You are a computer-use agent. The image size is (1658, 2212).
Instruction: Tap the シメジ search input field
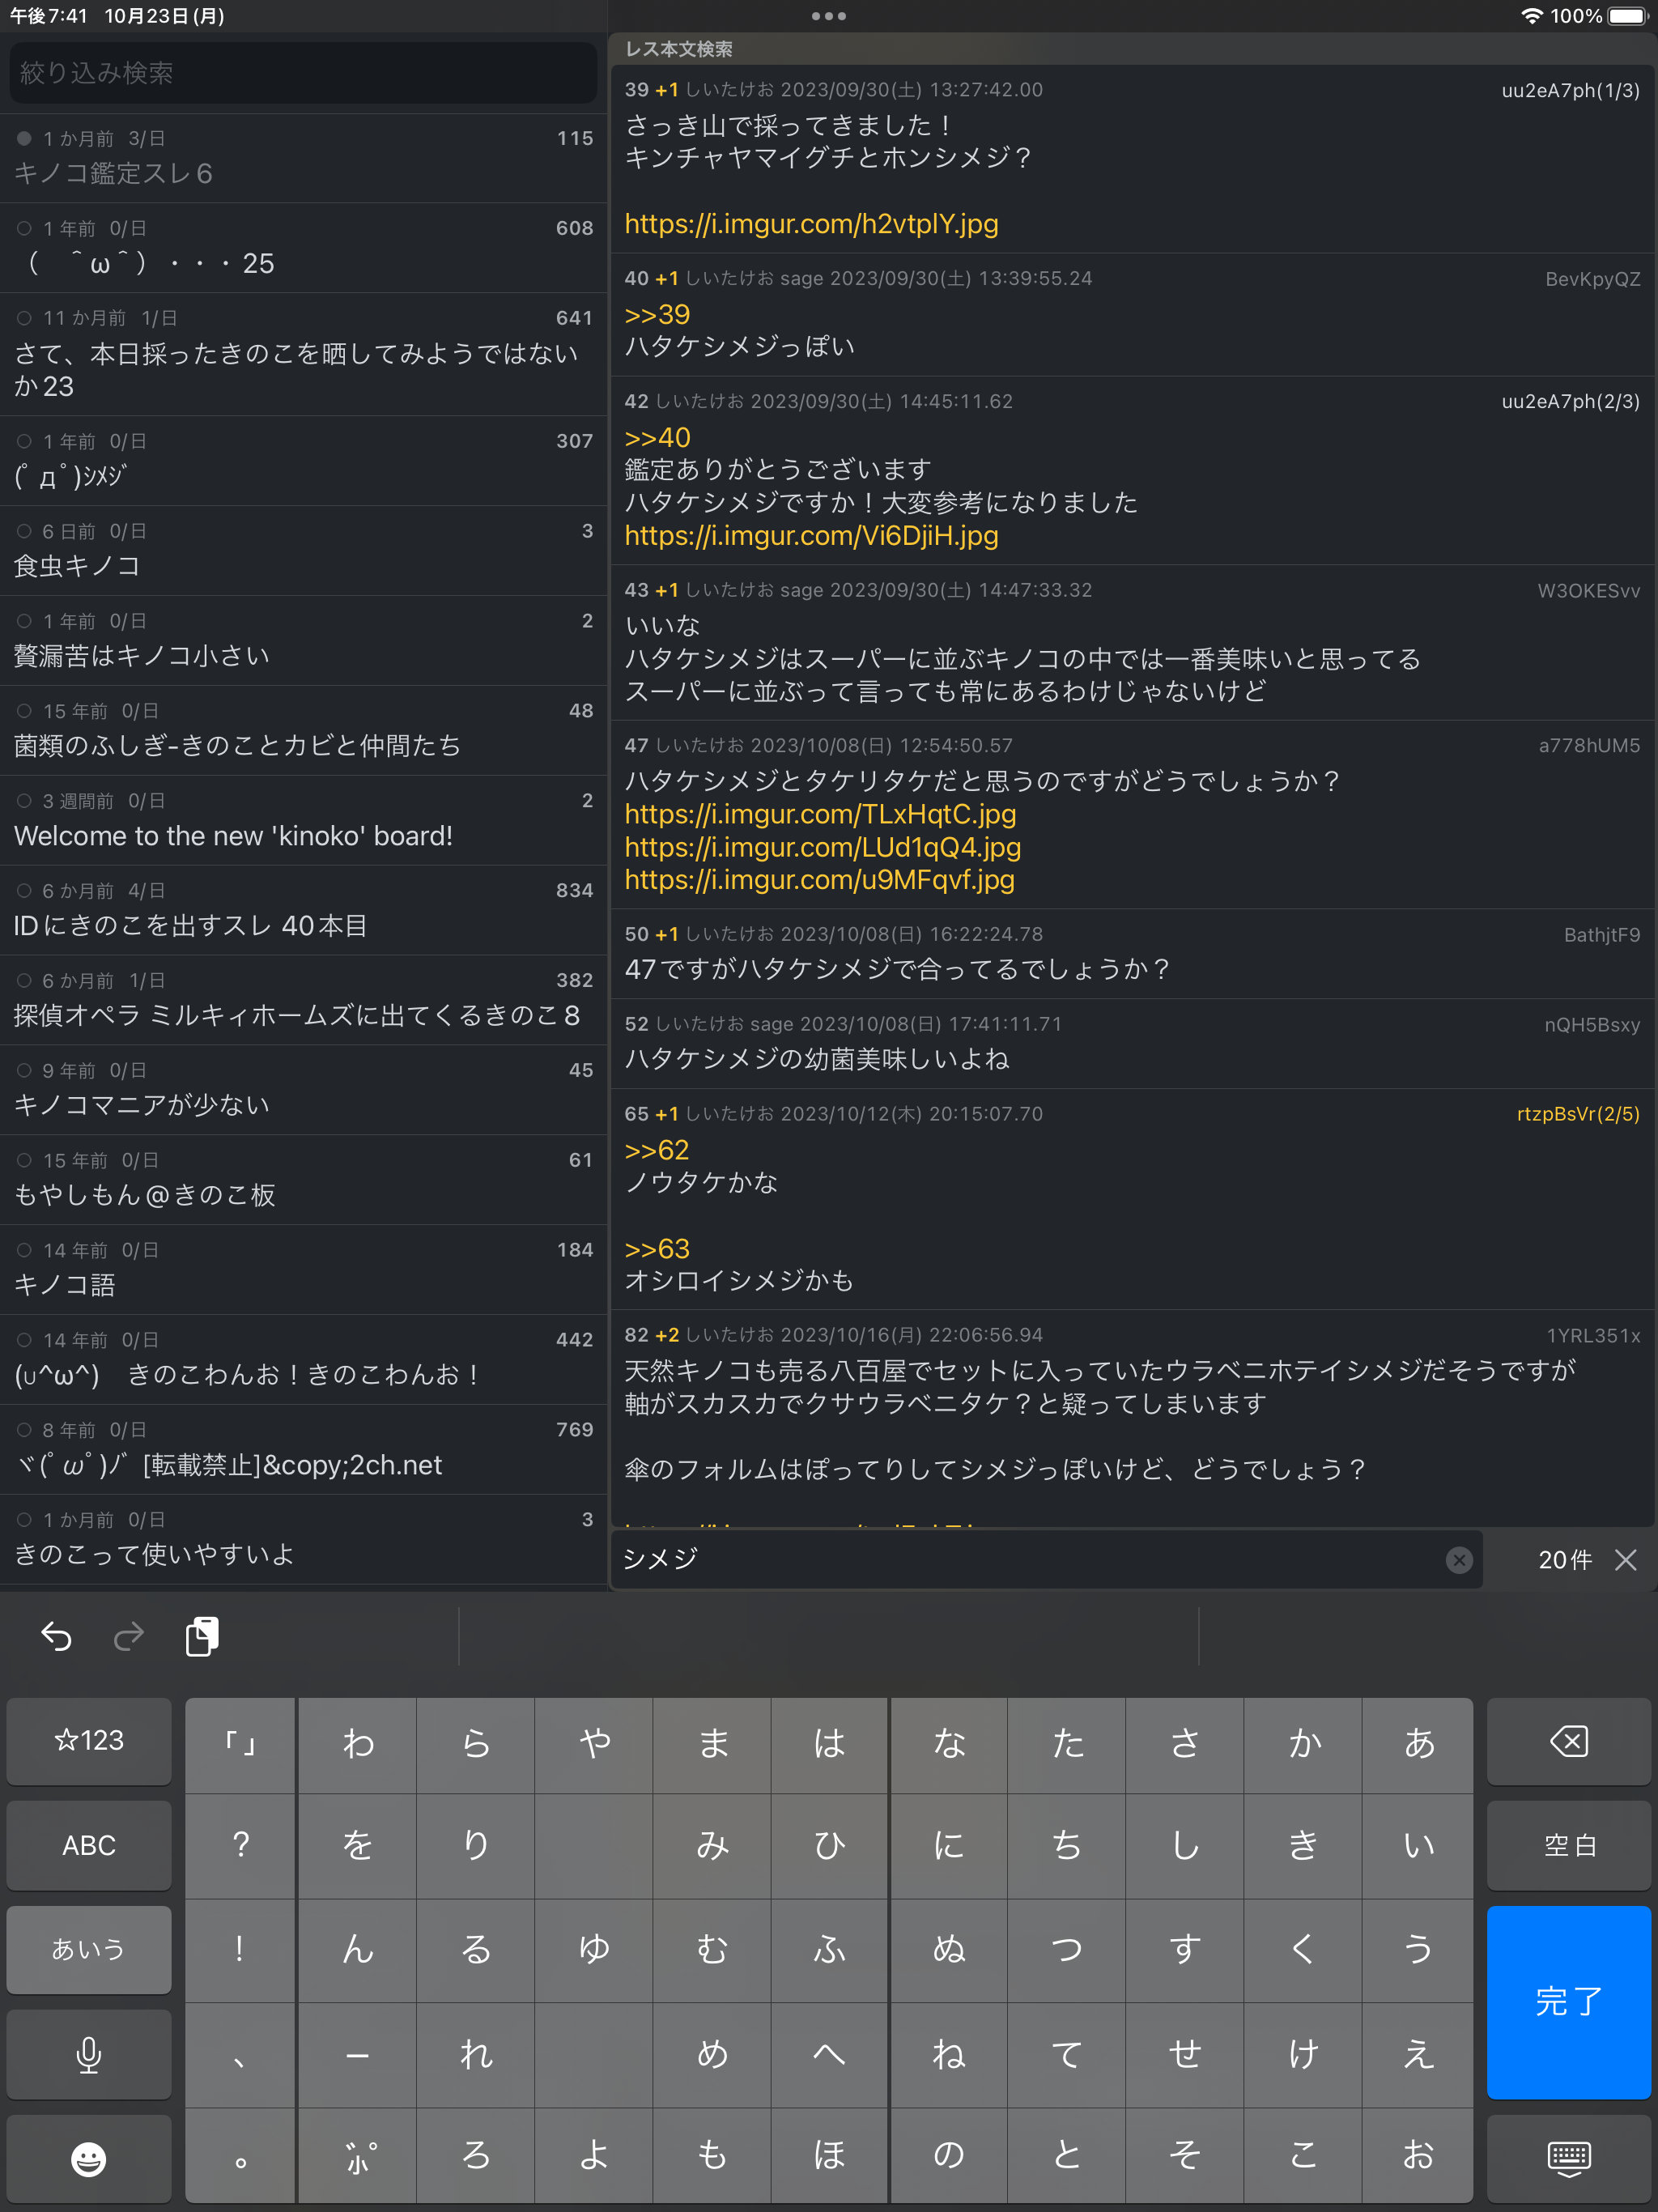click(1047, 1559)
